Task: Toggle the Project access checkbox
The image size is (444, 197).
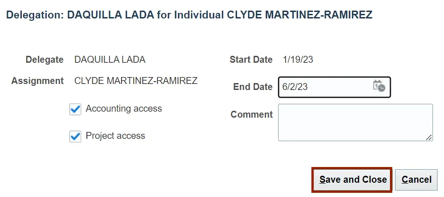Action: [x=75, y=137]
